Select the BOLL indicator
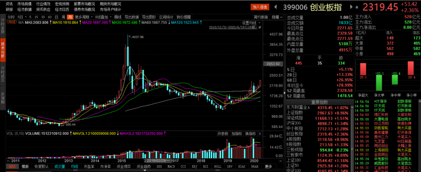421x172 pixels. pyautogui.click(x=218, y=167)
